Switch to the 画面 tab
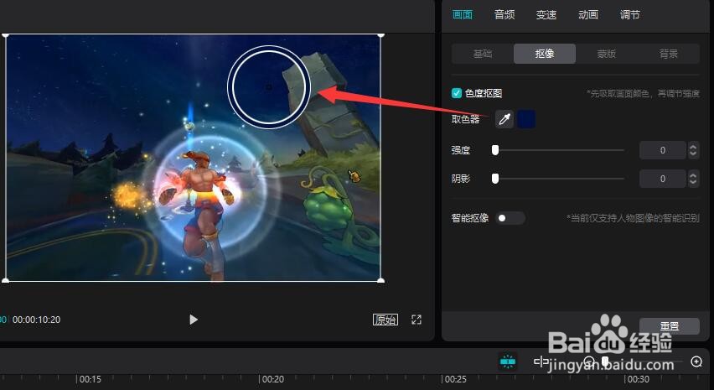The image size is (714, 390). tap(463, 14)
